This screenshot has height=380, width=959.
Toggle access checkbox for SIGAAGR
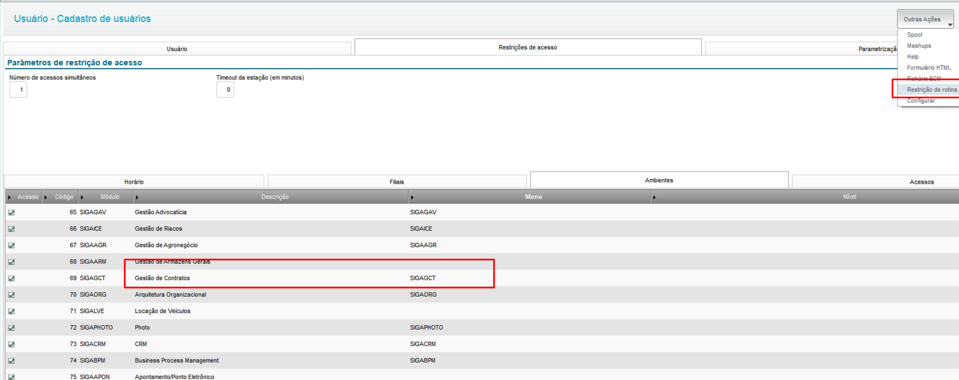coord(12,245)
